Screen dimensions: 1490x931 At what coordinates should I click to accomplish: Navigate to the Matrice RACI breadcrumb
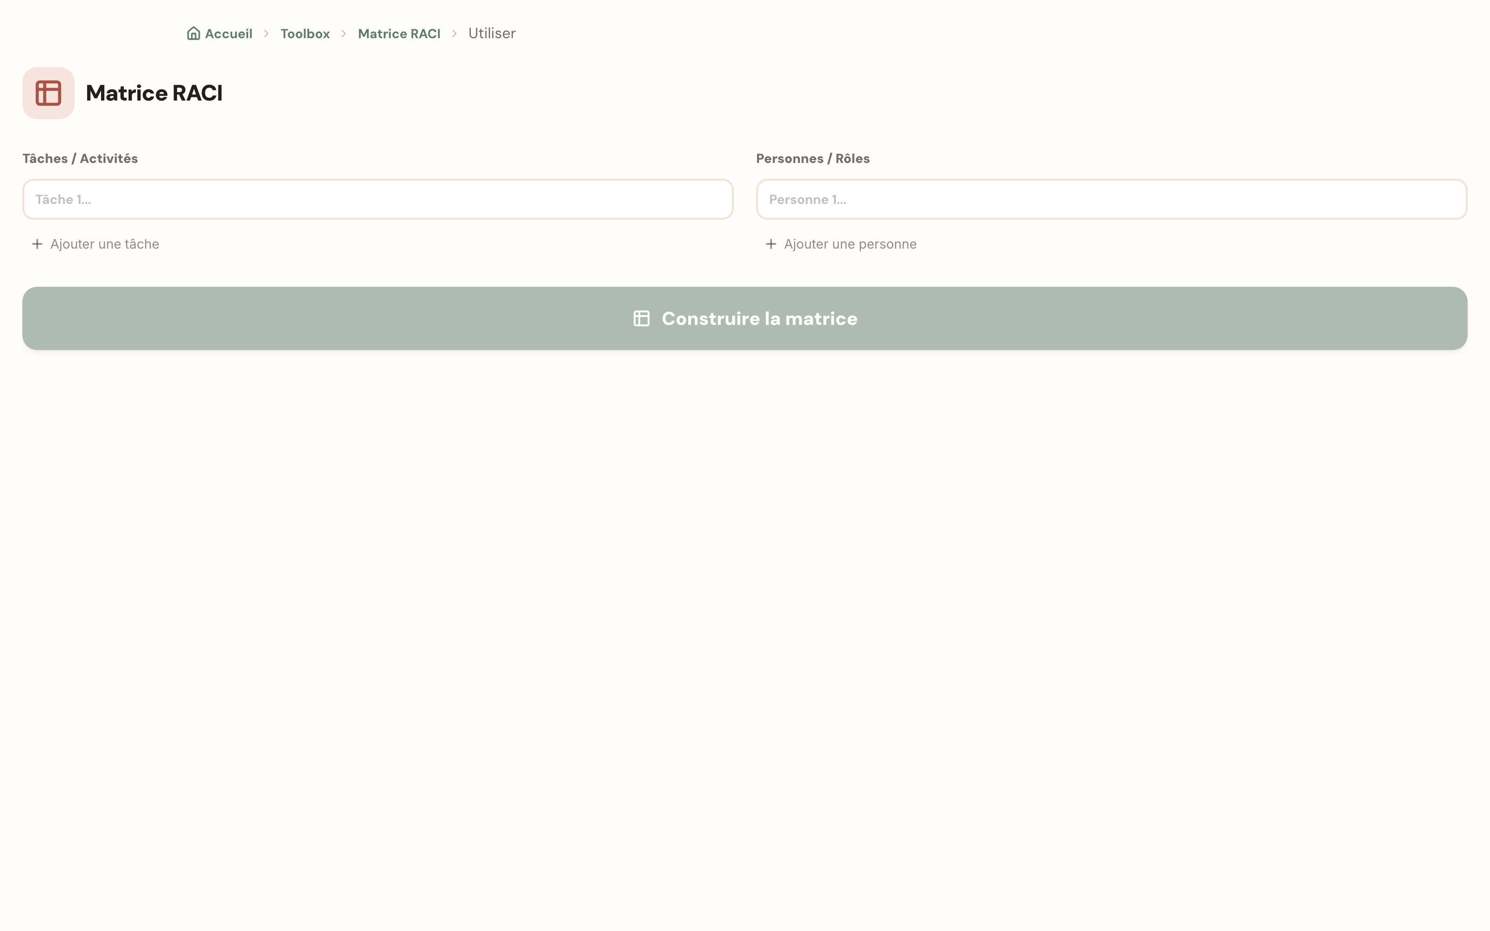(399, 33)
